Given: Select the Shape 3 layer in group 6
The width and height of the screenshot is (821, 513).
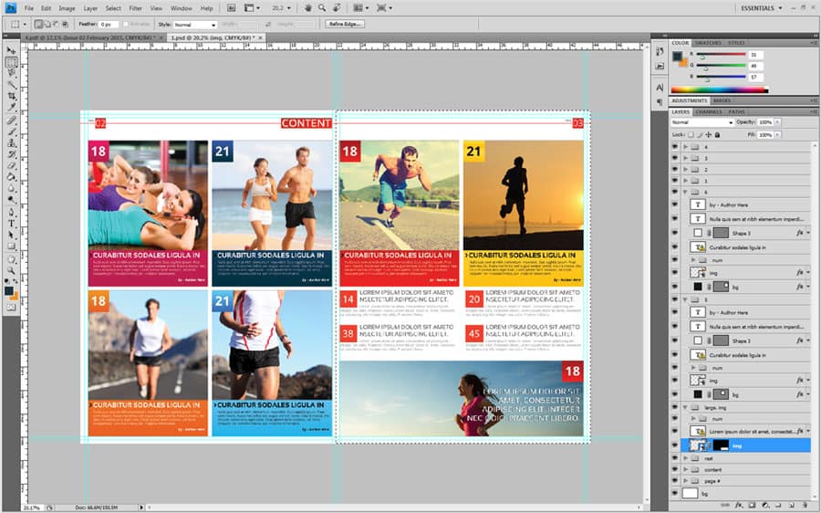Looking at the screenshot, I should [x=748, y=233].
